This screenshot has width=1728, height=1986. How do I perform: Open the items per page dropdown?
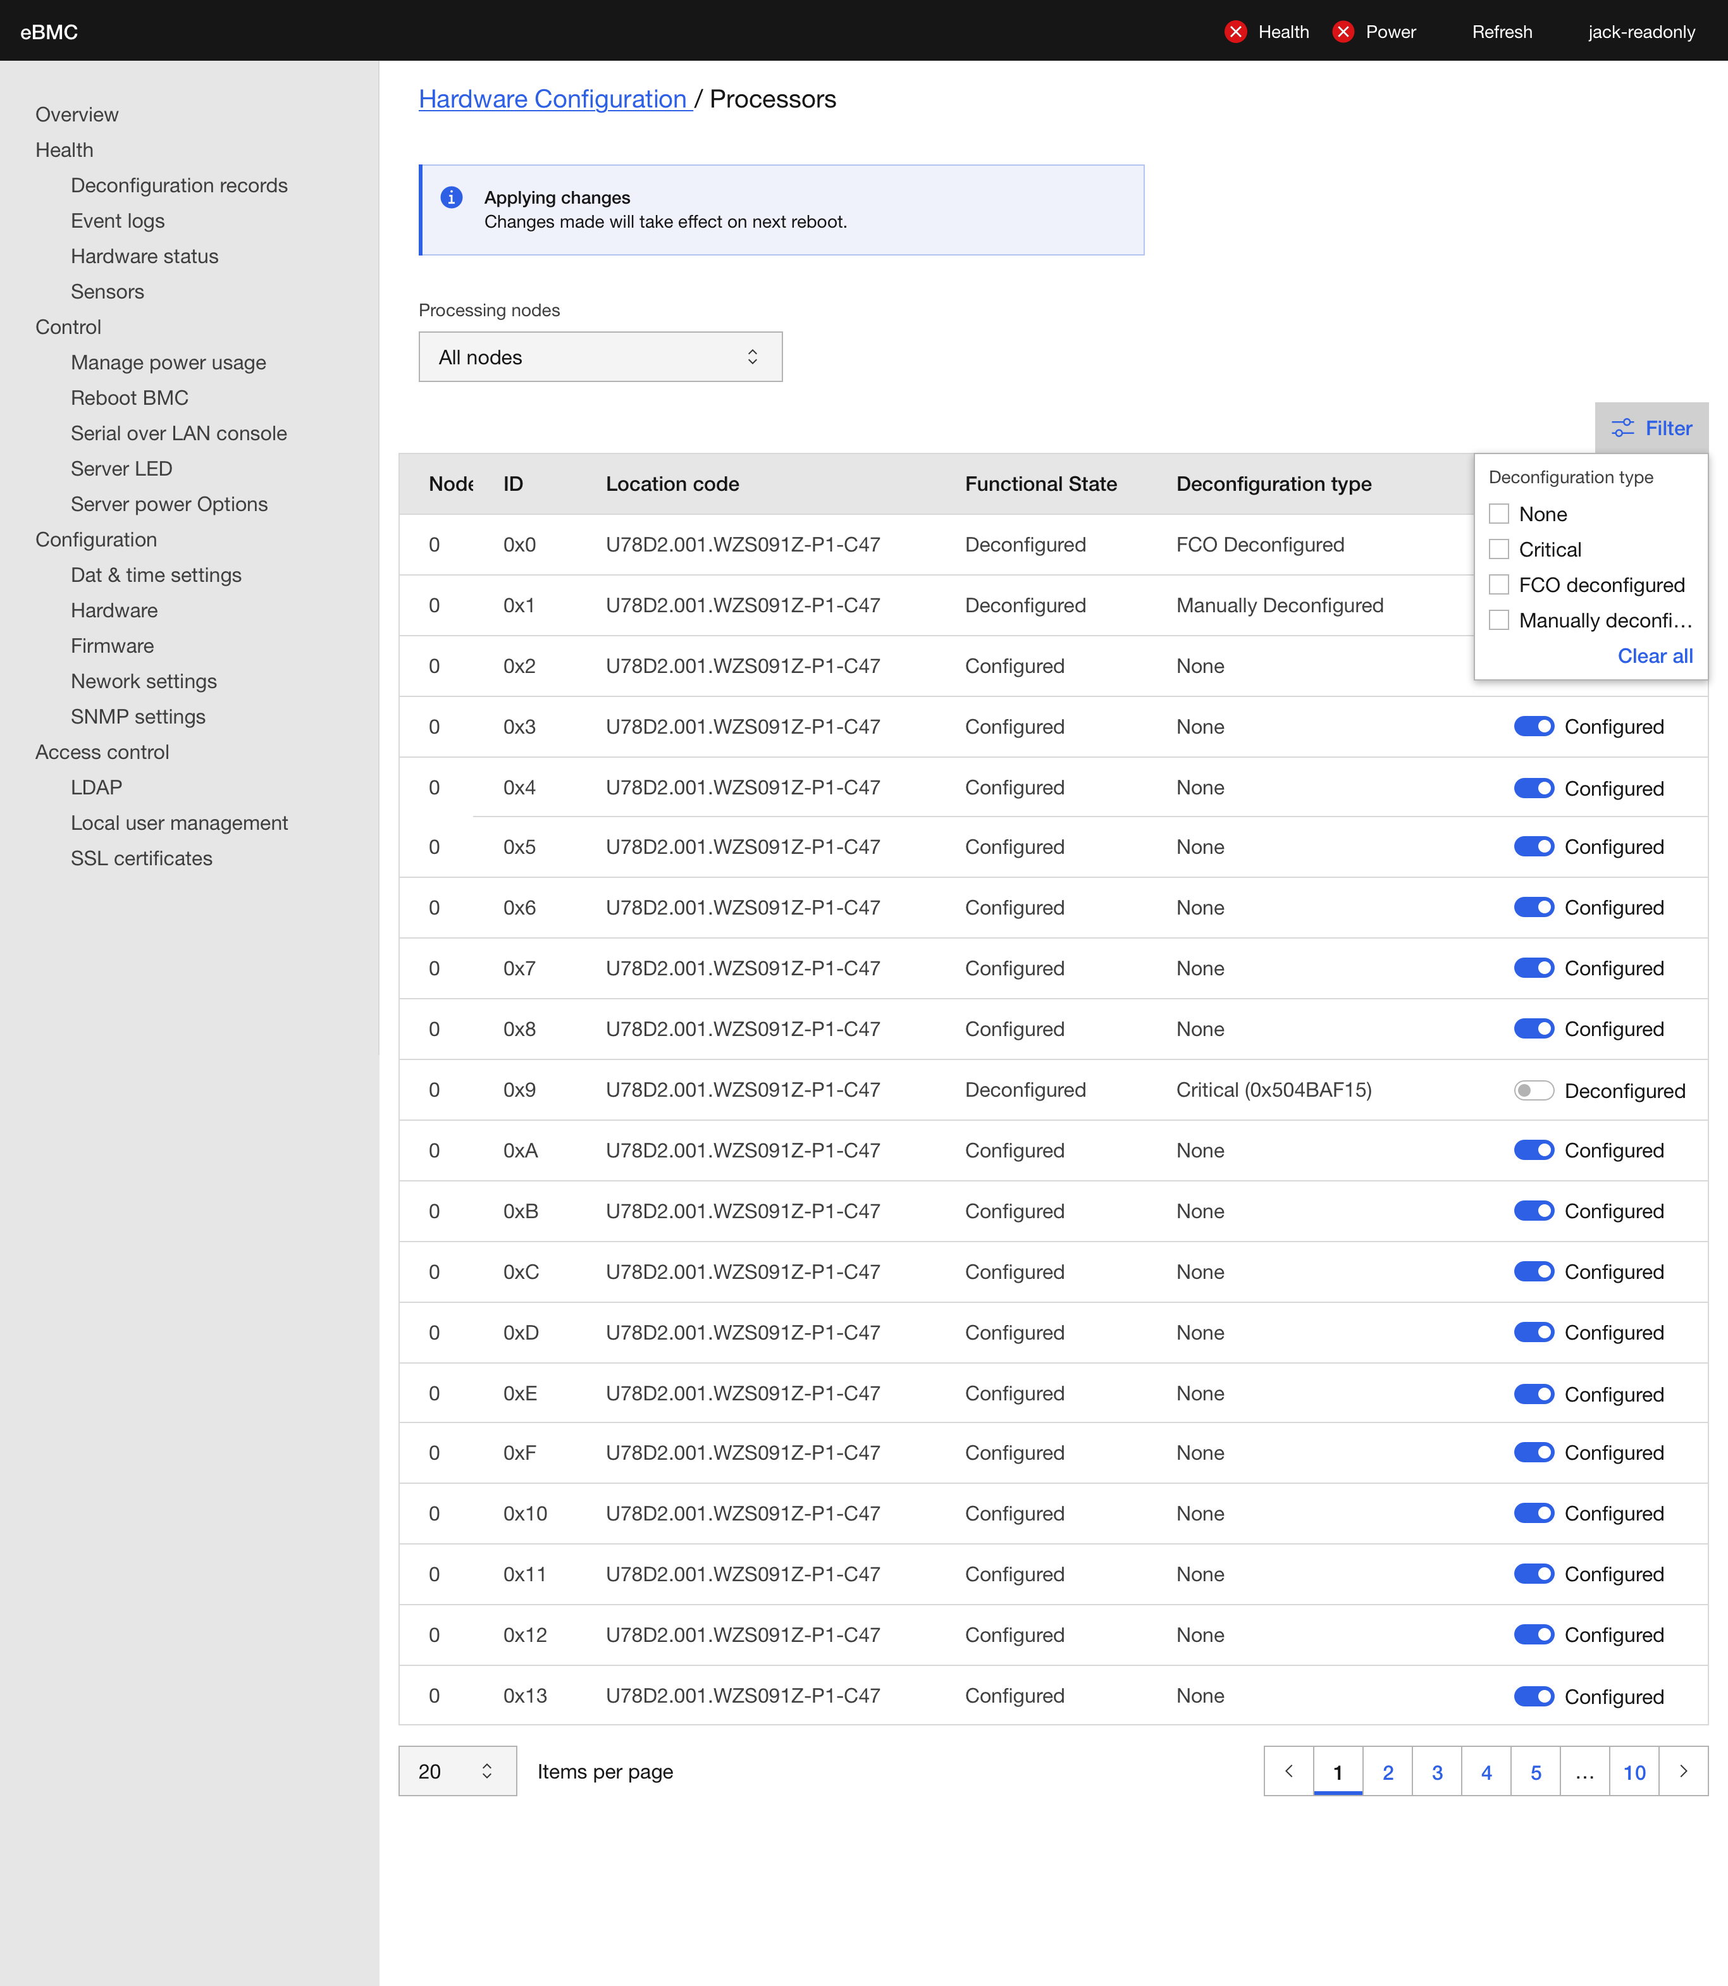click(x=457, y=1771)
